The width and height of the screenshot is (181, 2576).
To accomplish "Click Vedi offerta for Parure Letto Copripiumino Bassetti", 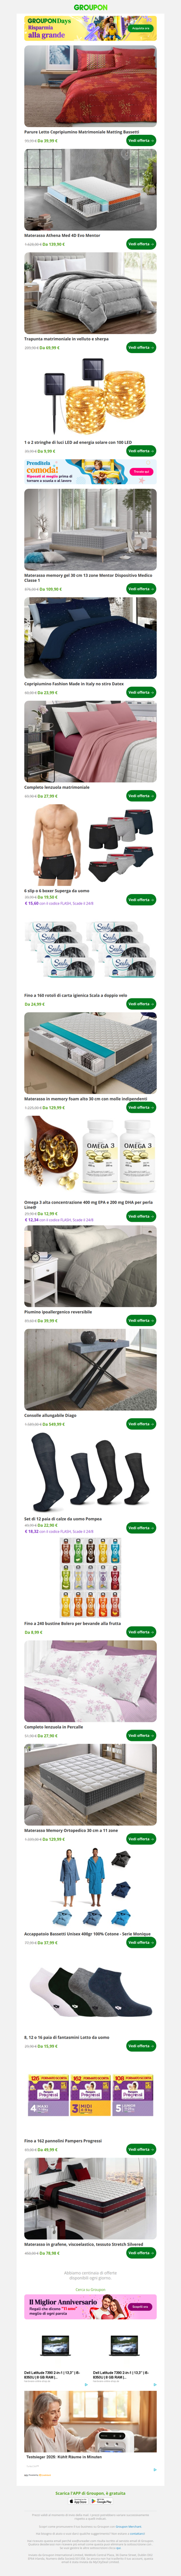I will (141, 140).
